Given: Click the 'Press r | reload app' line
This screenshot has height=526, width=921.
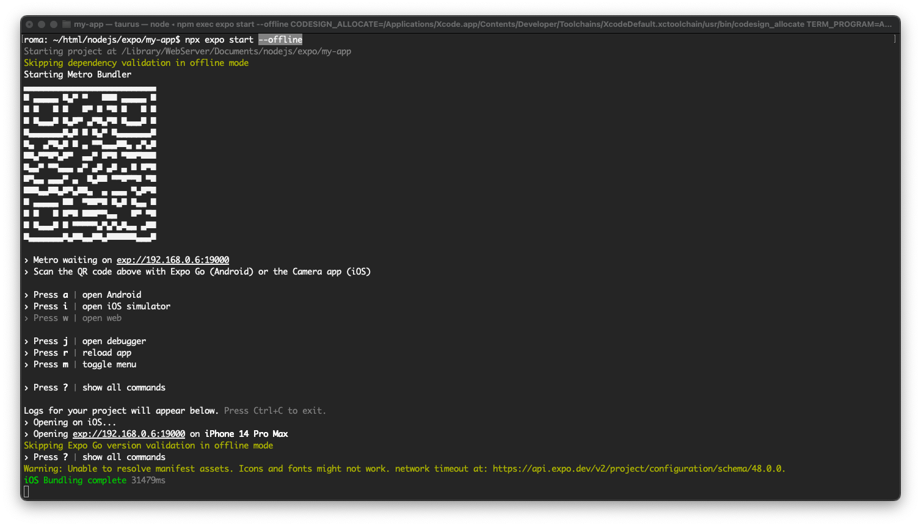Looking at the screenshot, I should (78, 353).
